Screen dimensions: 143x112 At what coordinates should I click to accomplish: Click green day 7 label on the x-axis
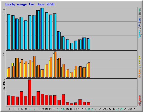pos(34,109)
